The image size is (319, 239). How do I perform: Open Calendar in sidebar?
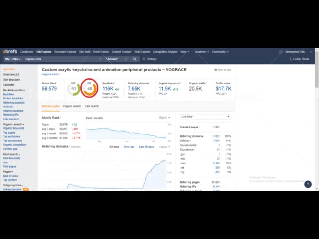[x=9, y=85]
